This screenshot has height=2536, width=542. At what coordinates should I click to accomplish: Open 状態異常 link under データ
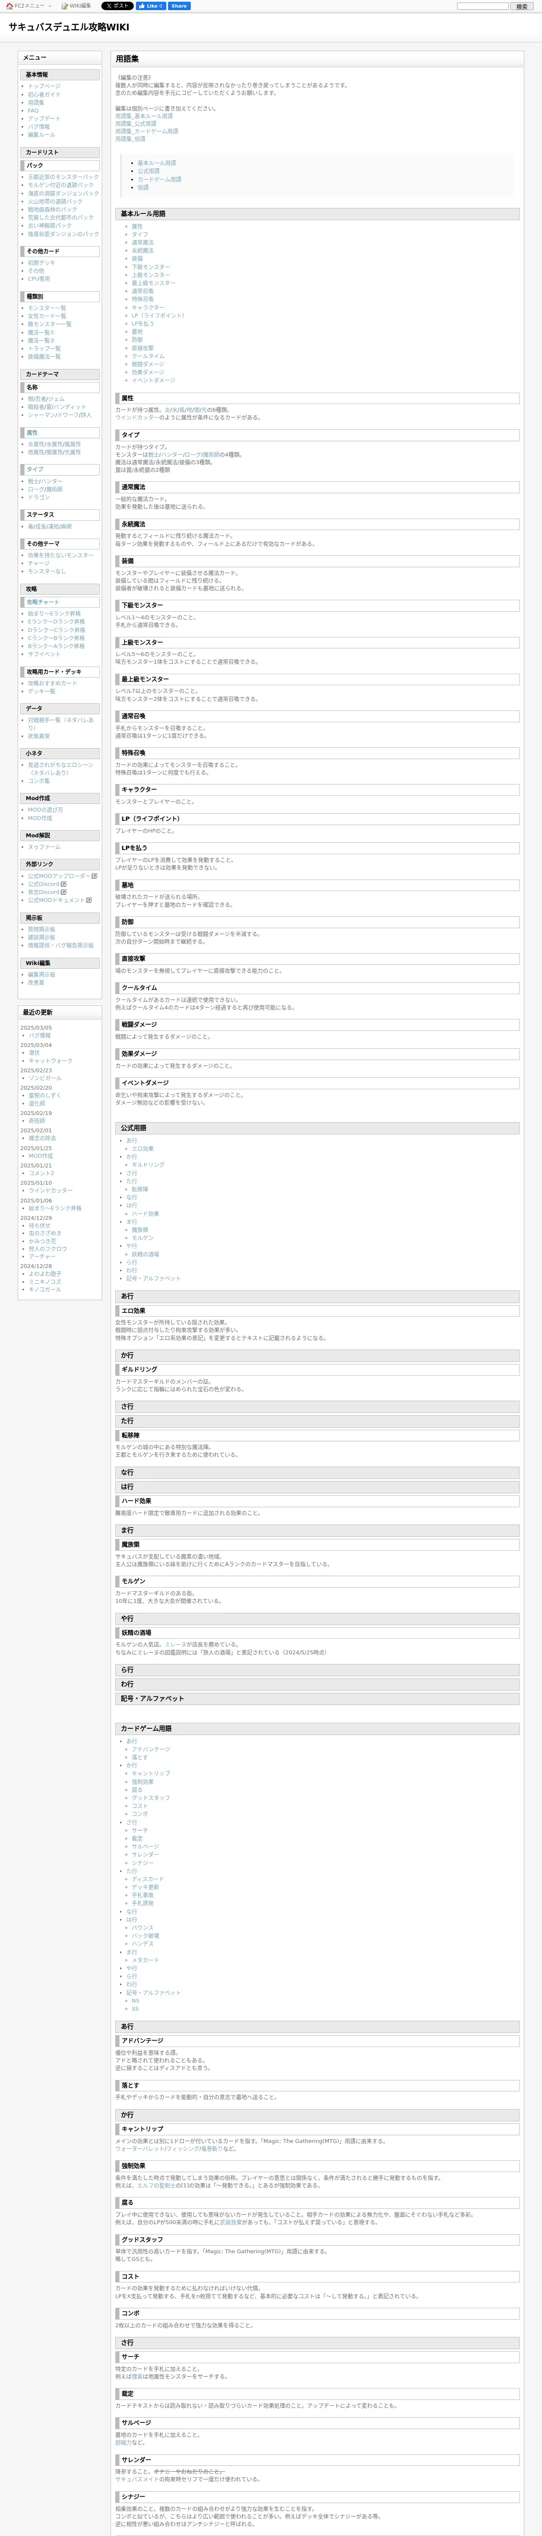coord(39,736)
